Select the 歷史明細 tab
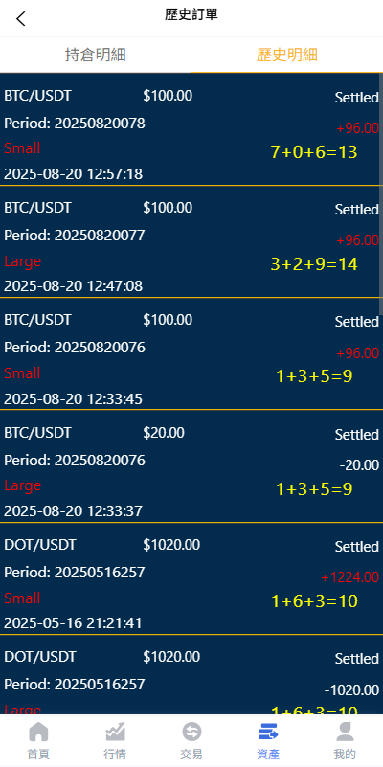Image resolution: width=383 pixels, height=767 pixels. pos(287,55)
